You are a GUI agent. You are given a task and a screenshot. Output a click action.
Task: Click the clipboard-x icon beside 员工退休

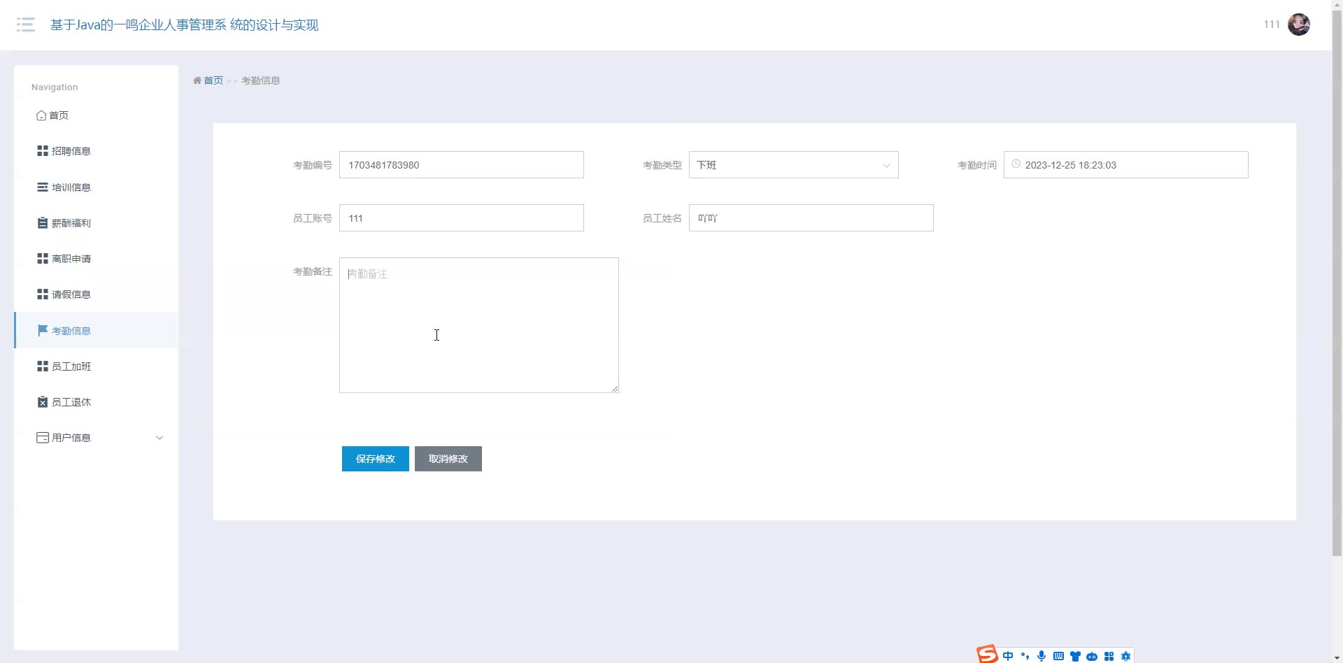point(43,402)
